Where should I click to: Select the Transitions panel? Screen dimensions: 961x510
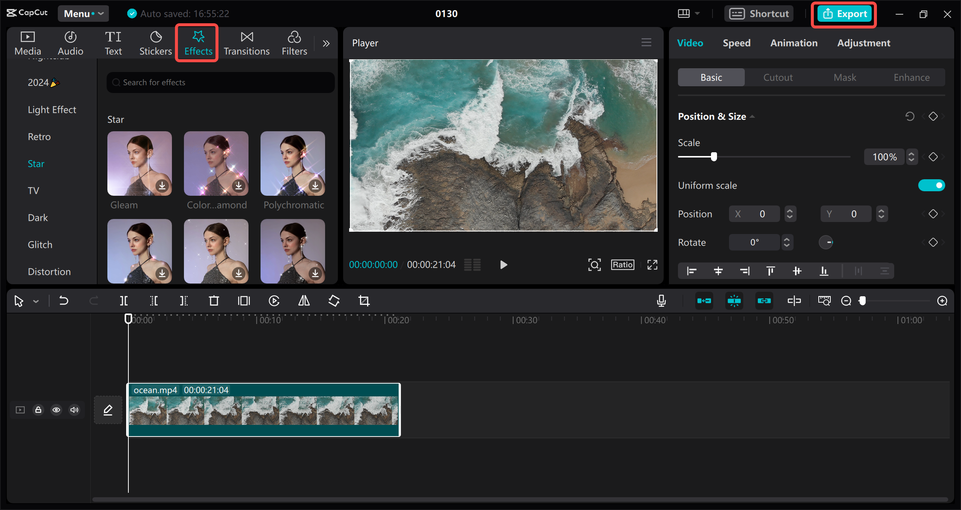coord(246,42)
